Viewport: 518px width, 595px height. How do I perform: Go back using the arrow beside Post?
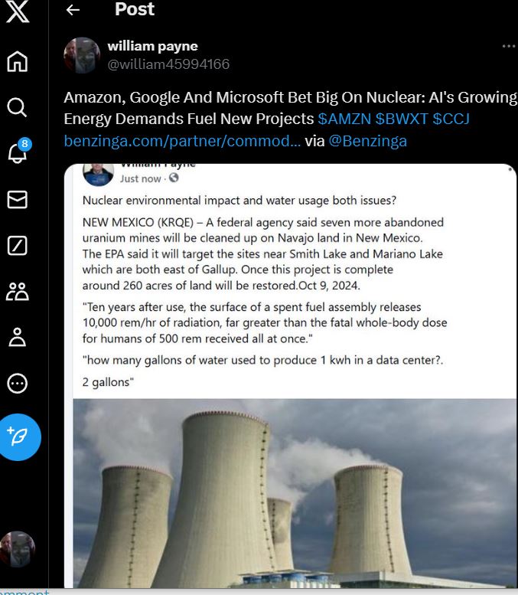coord(73,10)
